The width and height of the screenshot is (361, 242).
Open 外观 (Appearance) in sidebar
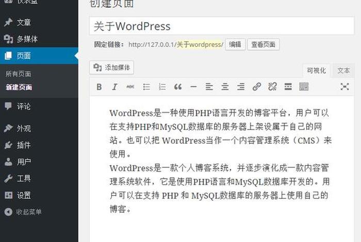[x=39, y=128]
